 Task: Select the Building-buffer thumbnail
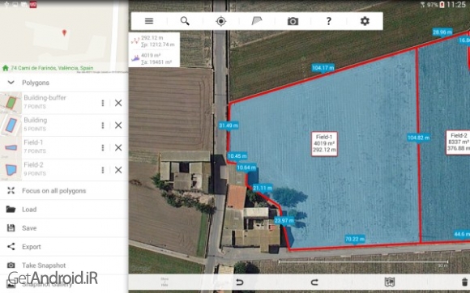[x=11, y=103]
